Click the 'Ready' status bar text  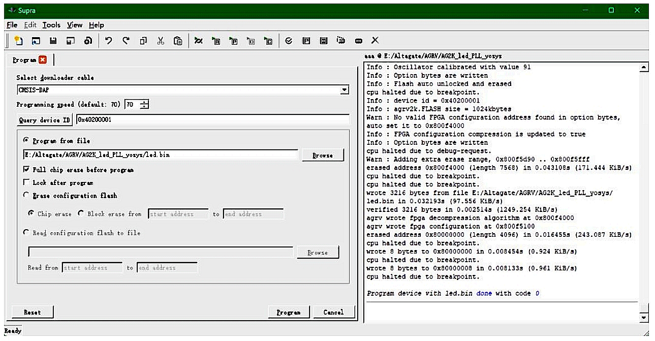point(13,331)
